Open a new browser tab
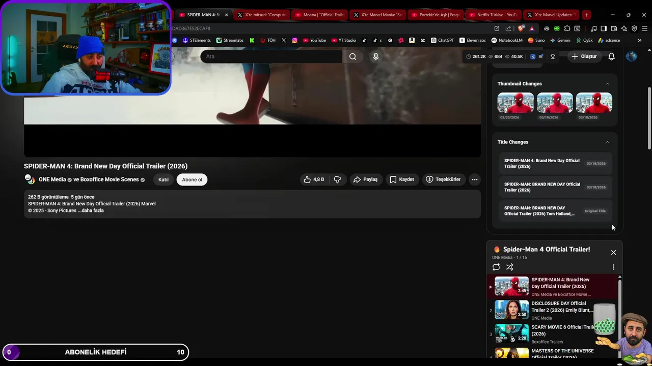This screenshot has width=652, height=366. pos(586,15)
